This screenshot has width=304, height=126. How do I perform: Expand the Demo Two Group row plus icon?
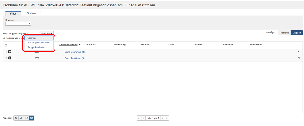coord(10,58)
